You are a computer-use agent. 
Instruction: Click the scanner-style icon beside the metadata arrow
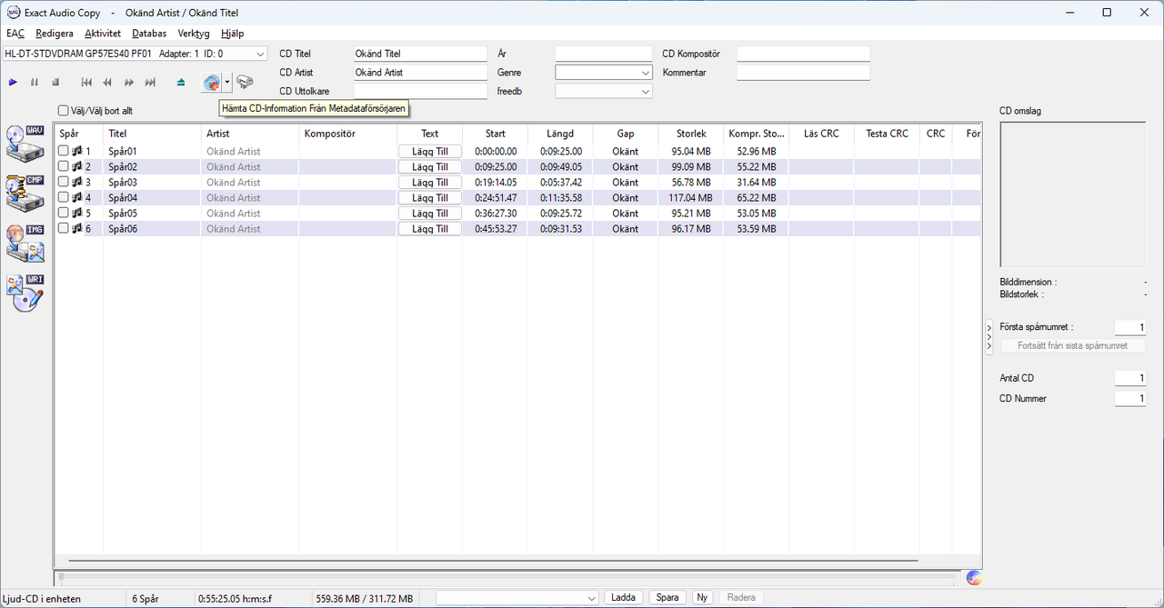(x=245, y=83)
